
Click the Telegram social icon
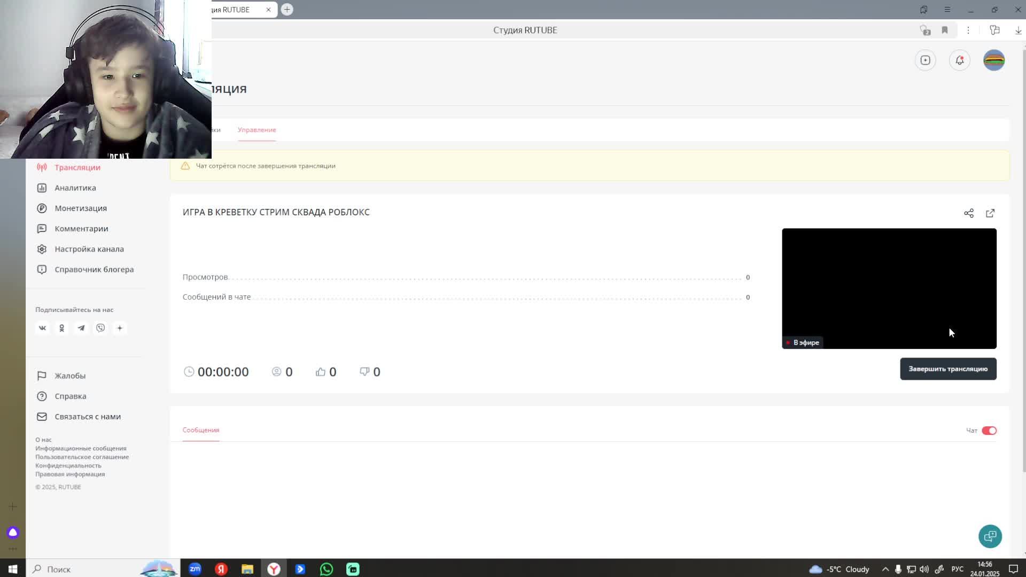point(81,328)
